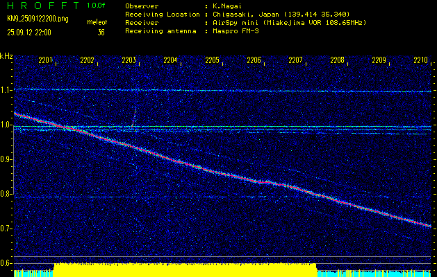Image resolution: width=437 pixels, height=277 pixels.
Task: Select the version label 1.0.0f
Action: pyautogui.click(x=96, y=6)
